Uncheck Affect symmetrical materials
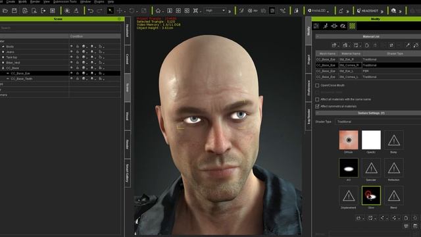Viewport: 421px width, 237px height. tap(317, 107)
